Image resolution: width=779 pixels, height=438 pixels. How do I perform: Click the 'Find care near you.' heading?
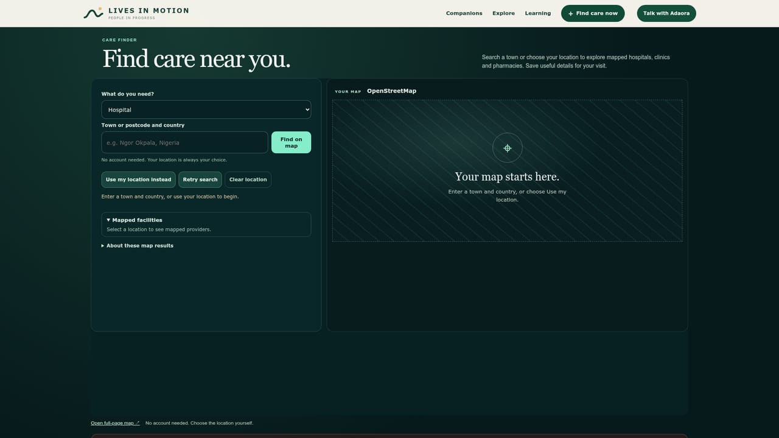point(197,59)
